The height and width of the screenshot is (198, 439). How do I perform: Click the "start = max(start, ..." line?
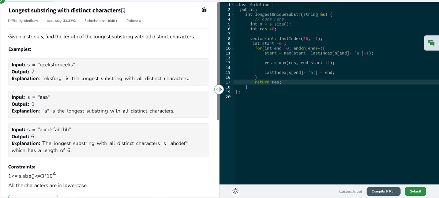pyautogui.click(x=319, y=53)
